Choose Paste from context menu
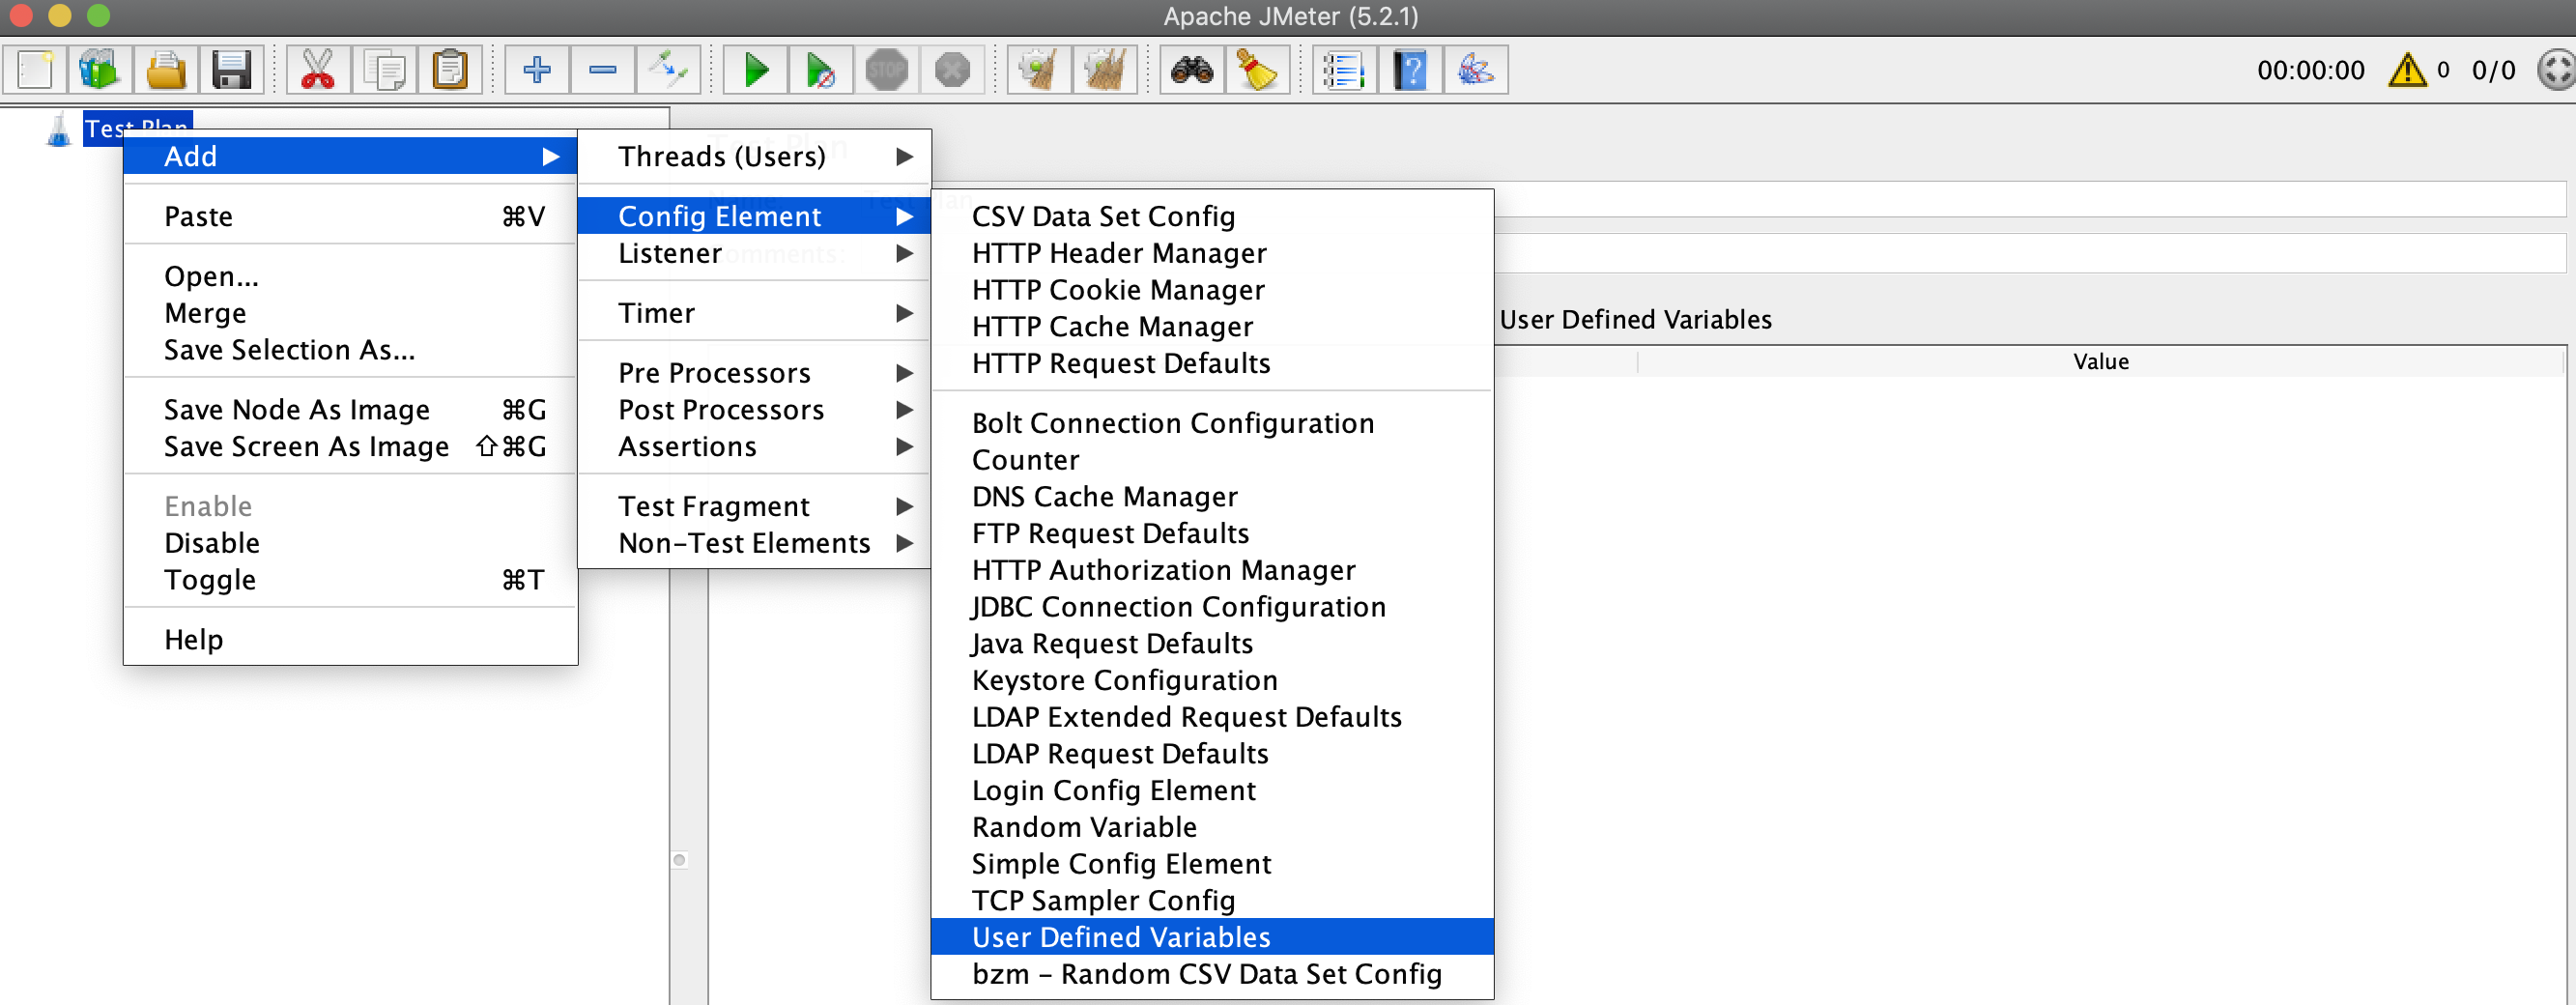Image resolution: width=2576 pixels, height=1005 pixels. pos(350,216)
